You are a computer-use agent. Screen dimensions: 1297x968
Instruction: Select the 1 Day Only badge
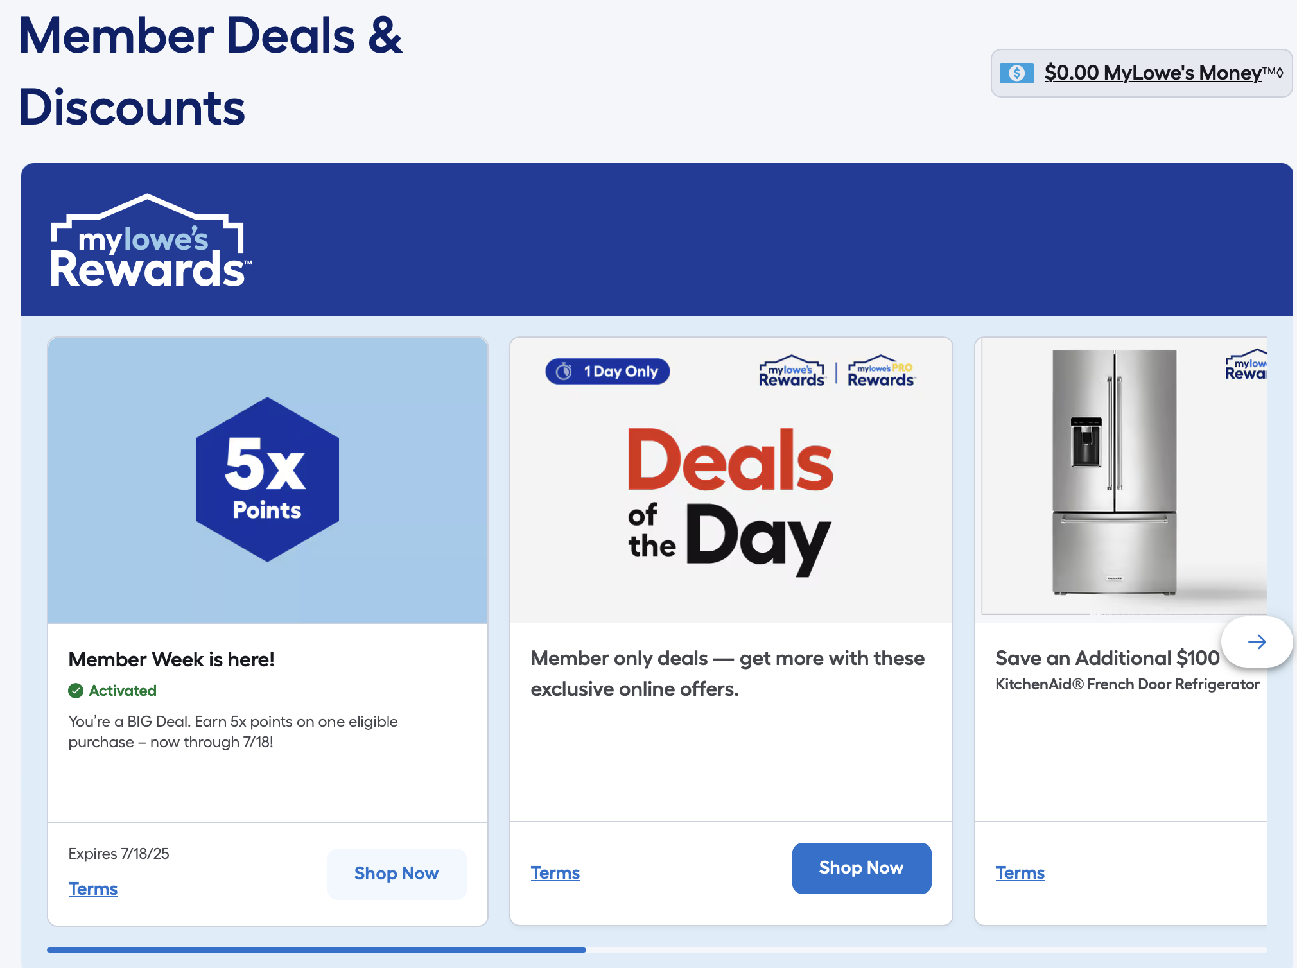coord(607,372)
